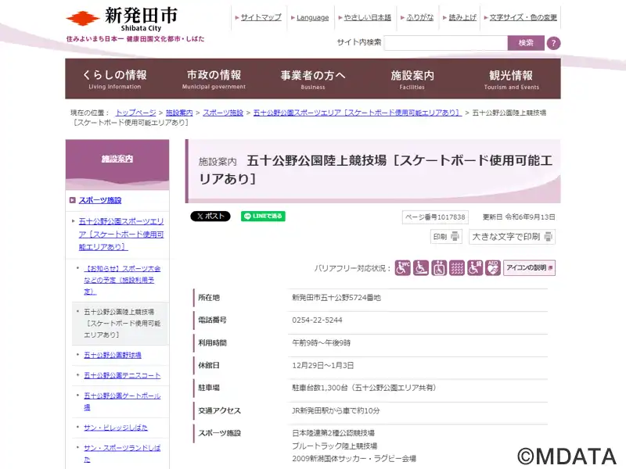Open the search help question mark icon
The width and height of the screenshot is (626, 469).
pyautogui.click(x=553, y=43)
